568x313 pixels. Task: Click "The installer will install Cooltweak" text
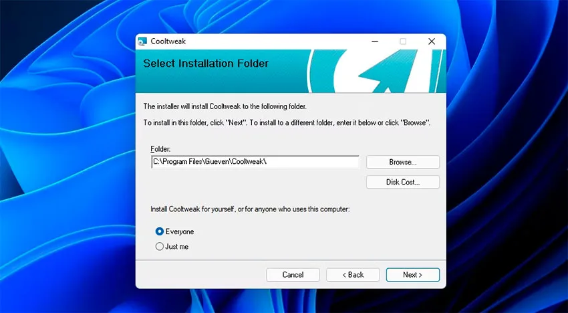(x=225, y=106)
